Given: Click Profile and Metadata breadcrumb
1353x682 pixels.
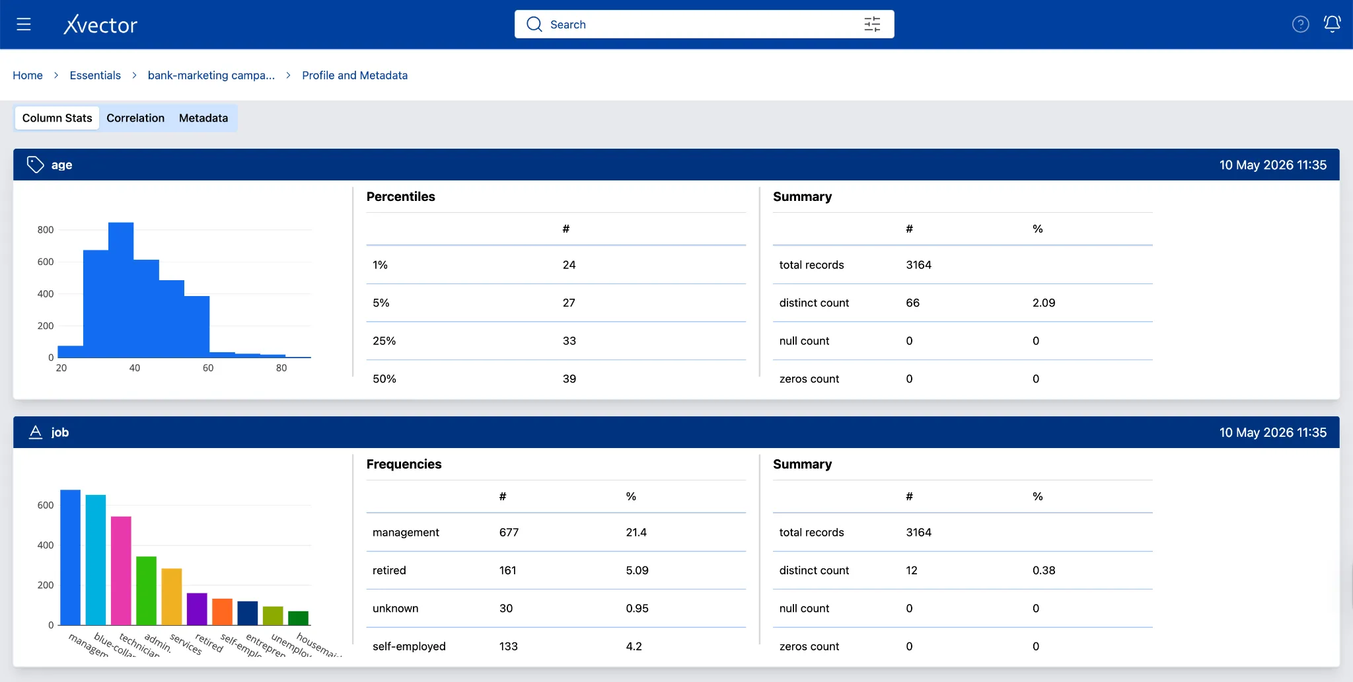Looking at the screenshot, I should pos(355,75).
